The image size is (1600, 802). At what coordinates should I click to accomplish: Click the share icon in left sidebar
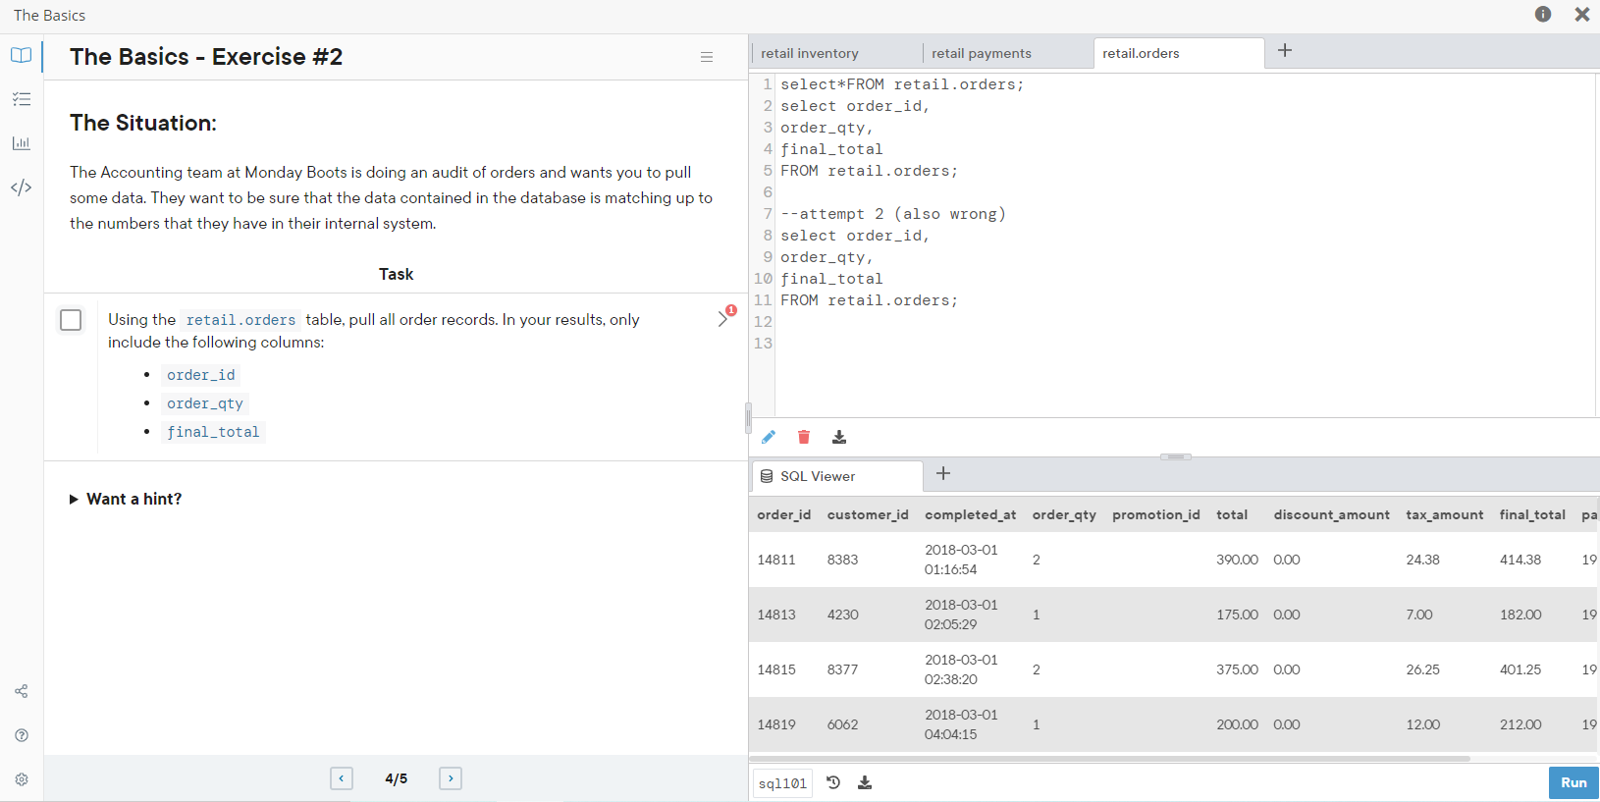(x=22, y=691)
